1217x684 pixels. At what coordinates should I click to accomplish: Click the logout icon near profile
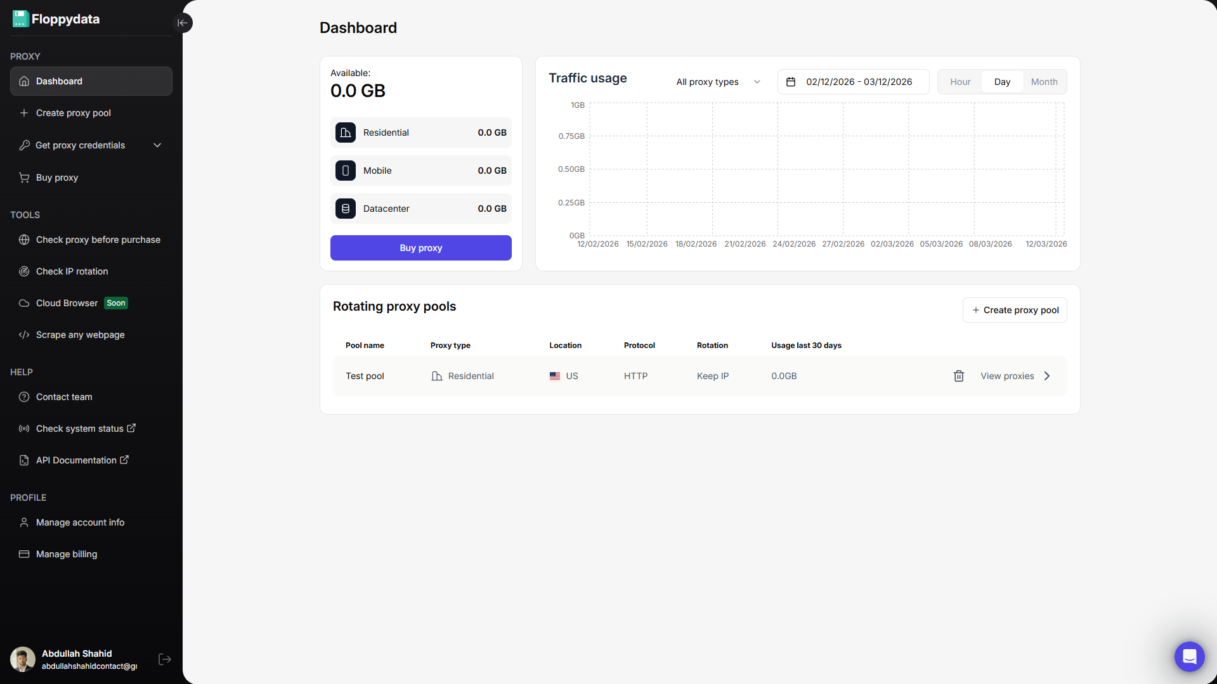coord(164,659)
